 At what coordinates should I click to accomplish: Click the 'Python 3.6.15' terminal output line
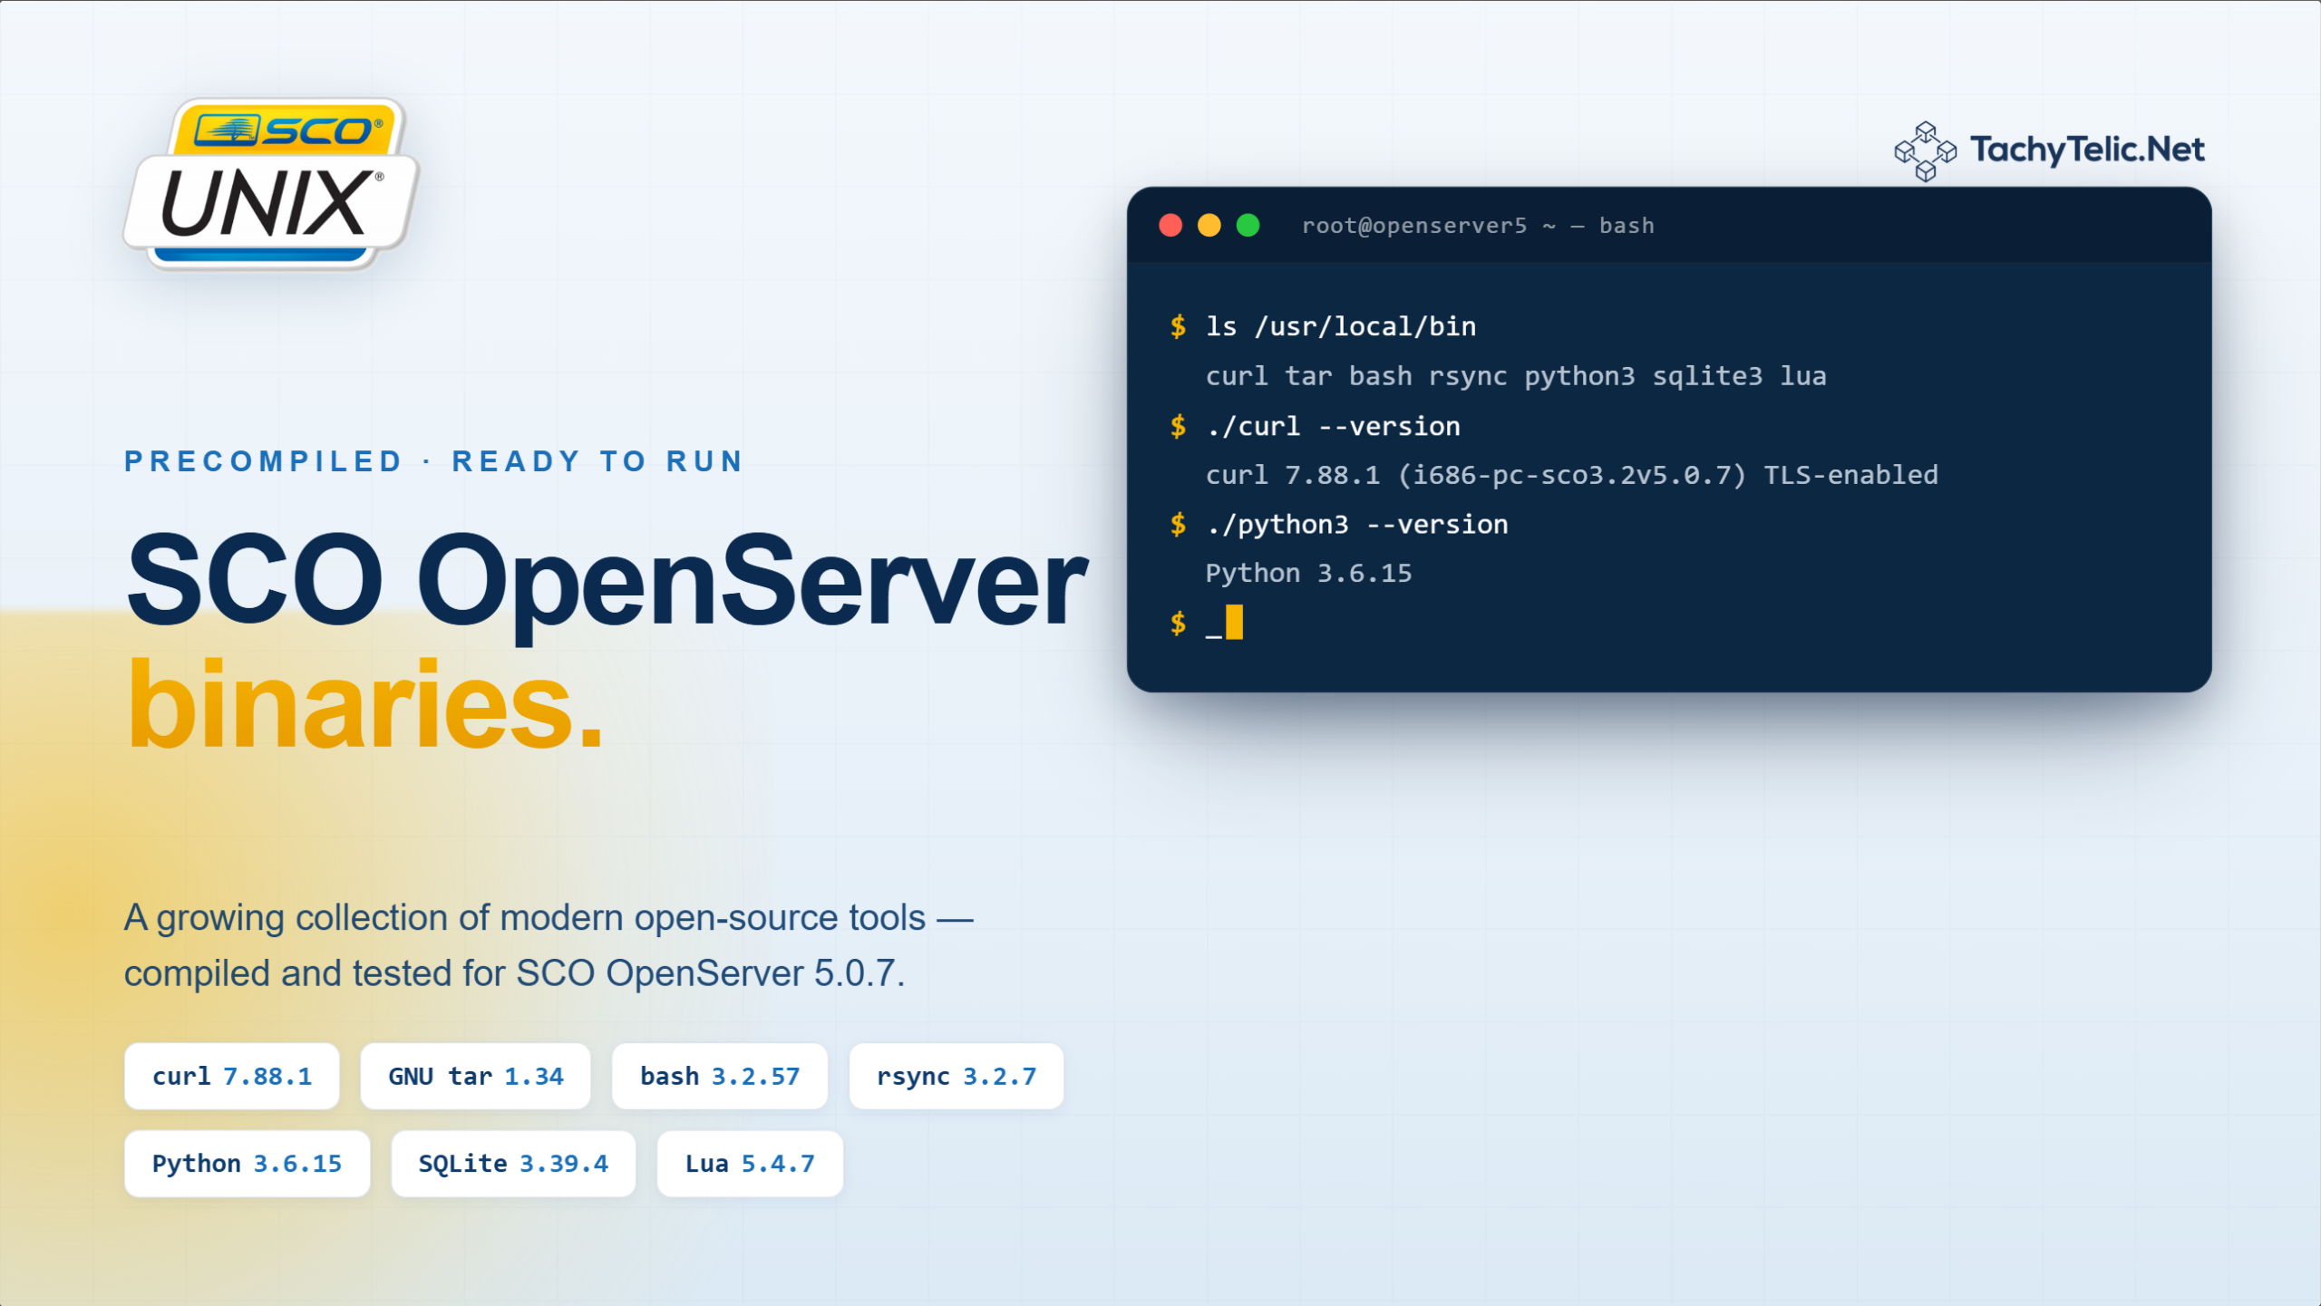click(x=1309, y=574)
